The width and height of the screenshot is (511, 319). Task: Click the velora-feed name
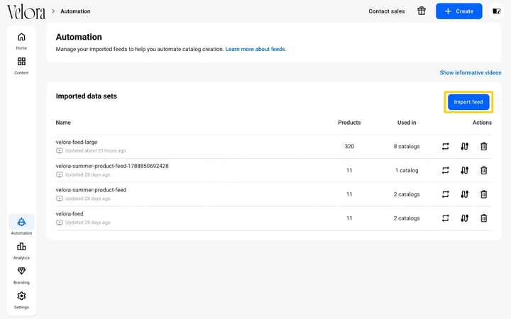pyautogui.click(x=70, y=214)
